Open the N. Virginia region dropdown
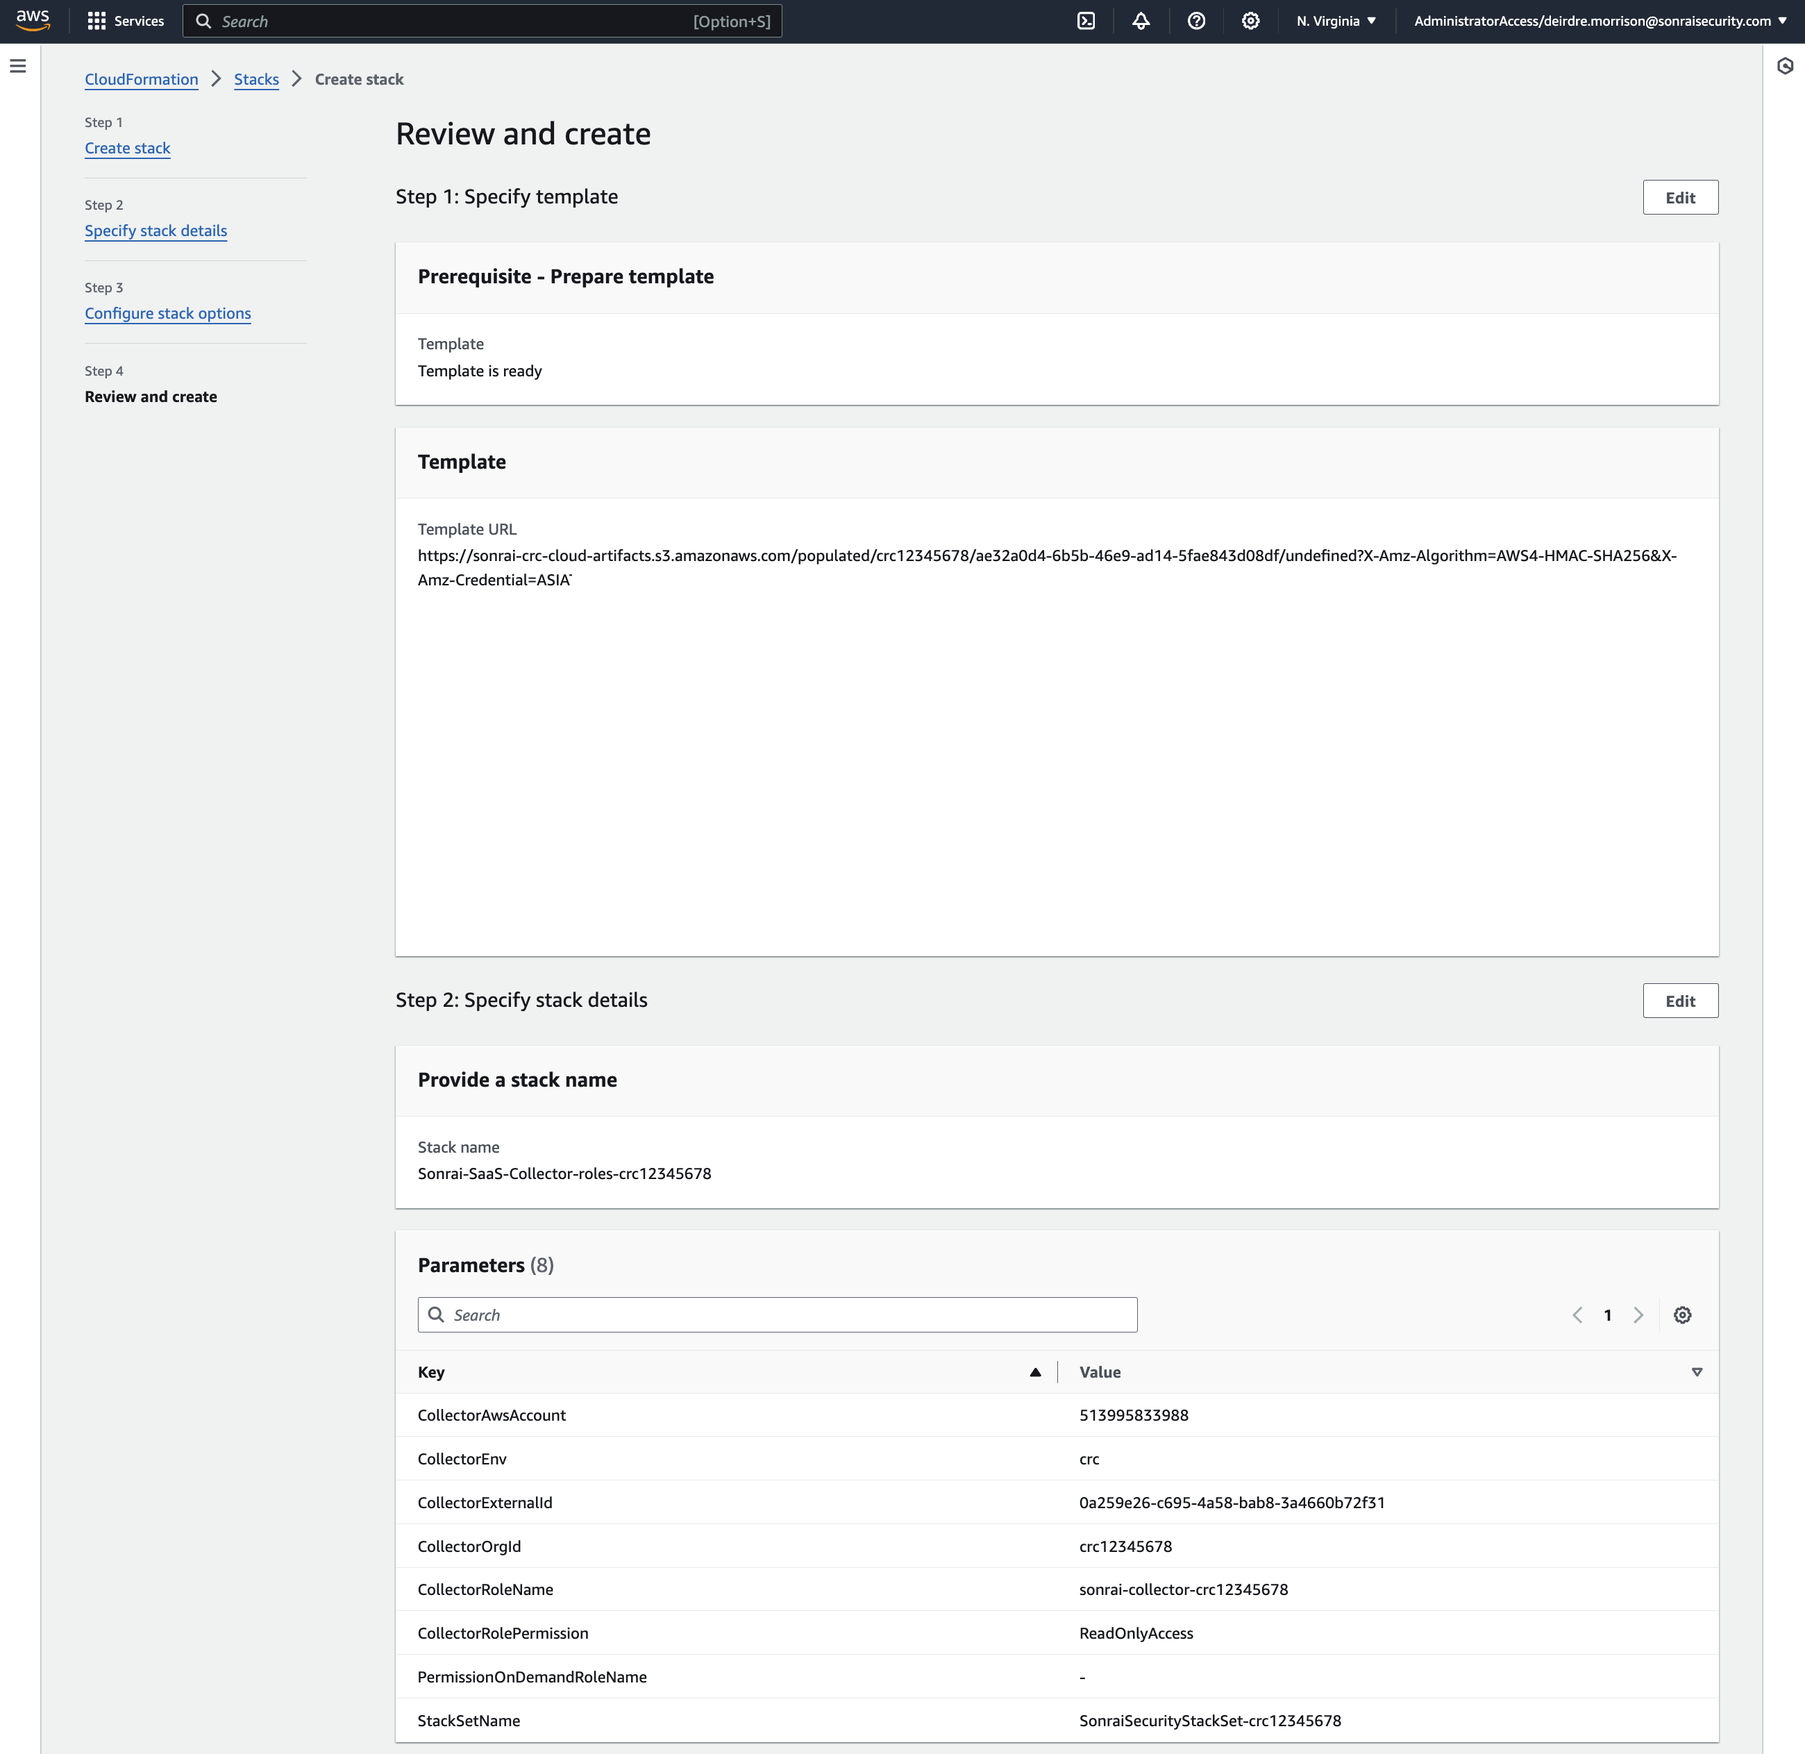Image resolution: width=1805 pixels, height=1754 pixels. 1336,22
